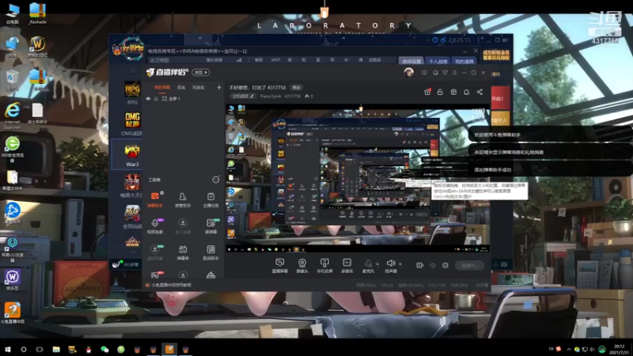The height and width of the screenshot is (356, 633).
Task: Add a 多媒体 media source
Action: click(x=347, y=266)
